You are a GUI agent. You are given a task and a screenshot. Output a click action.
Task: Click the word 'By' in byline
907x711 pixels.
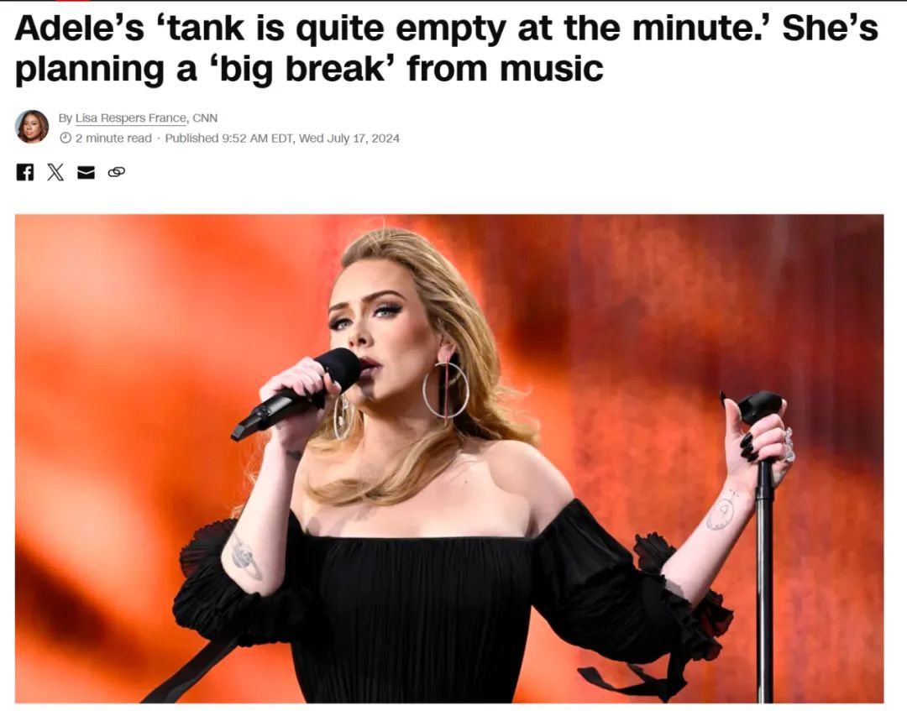tap(65, 118)
